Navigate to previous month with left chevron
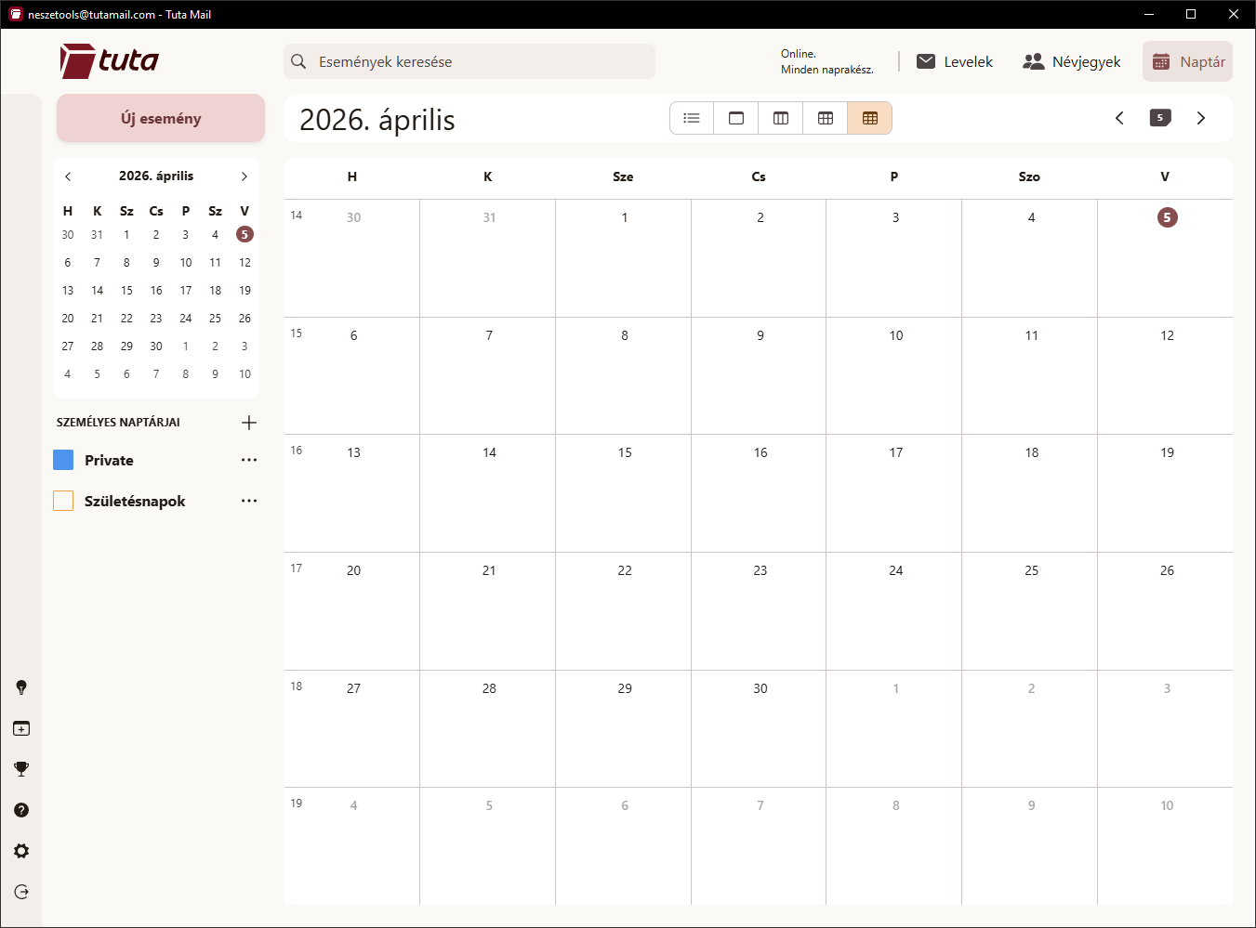 coord(1119,118)
